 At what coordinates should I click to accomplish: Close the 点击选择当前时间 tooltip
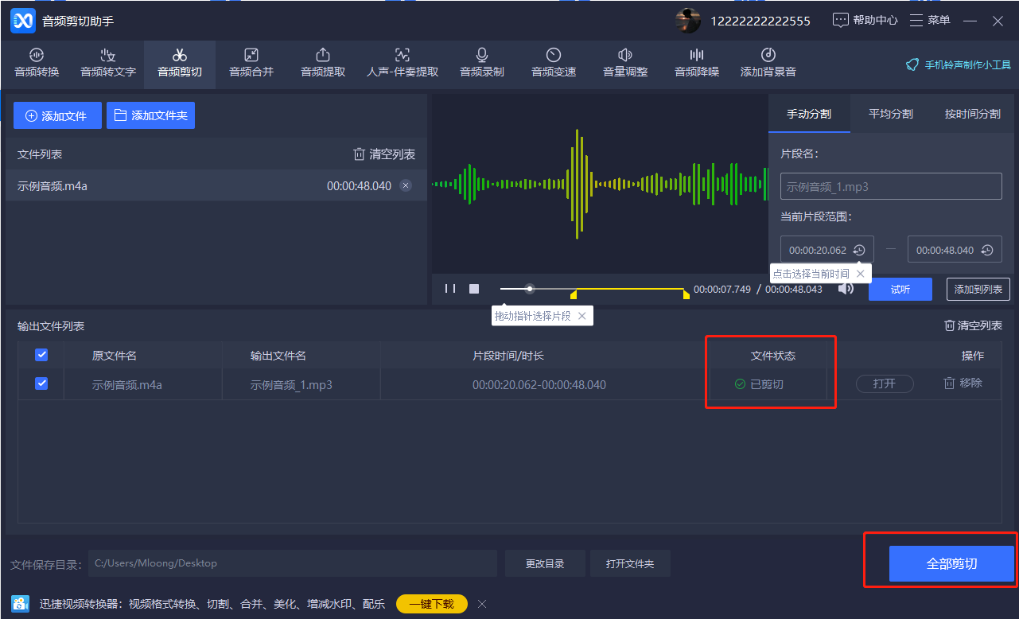[x=860, y=274]
